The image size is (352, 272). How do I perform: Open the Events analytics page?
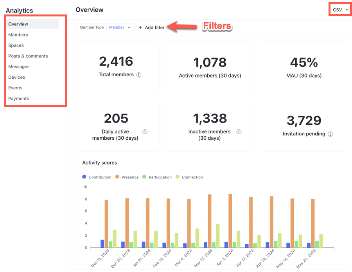pyautogui.click(x=16, y=88)
